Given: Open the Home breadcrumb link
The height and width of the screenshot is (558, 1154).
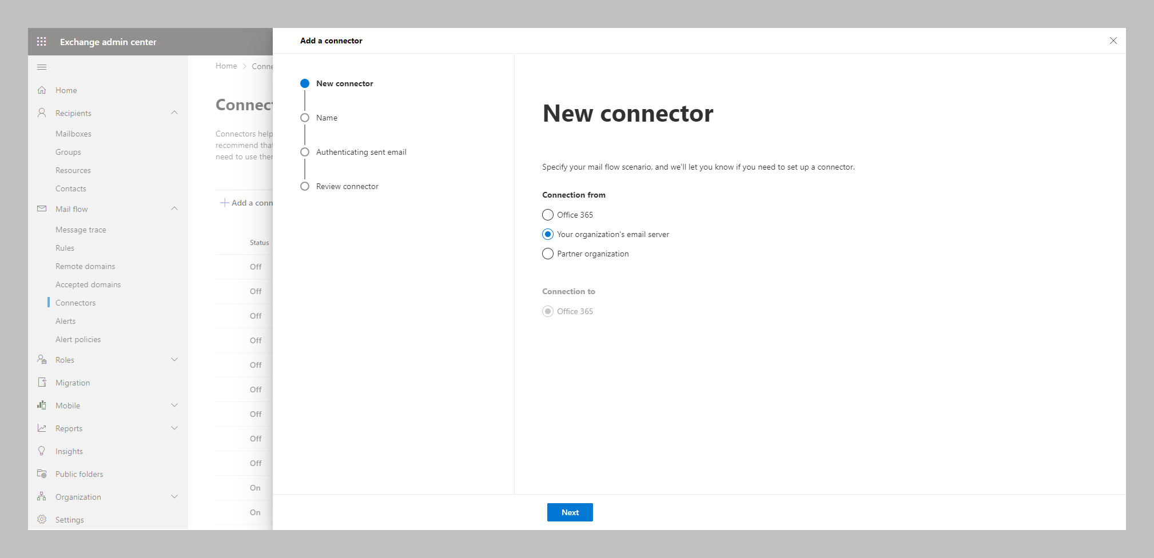Looking at the screenshot, I should (x=226, y=66).
